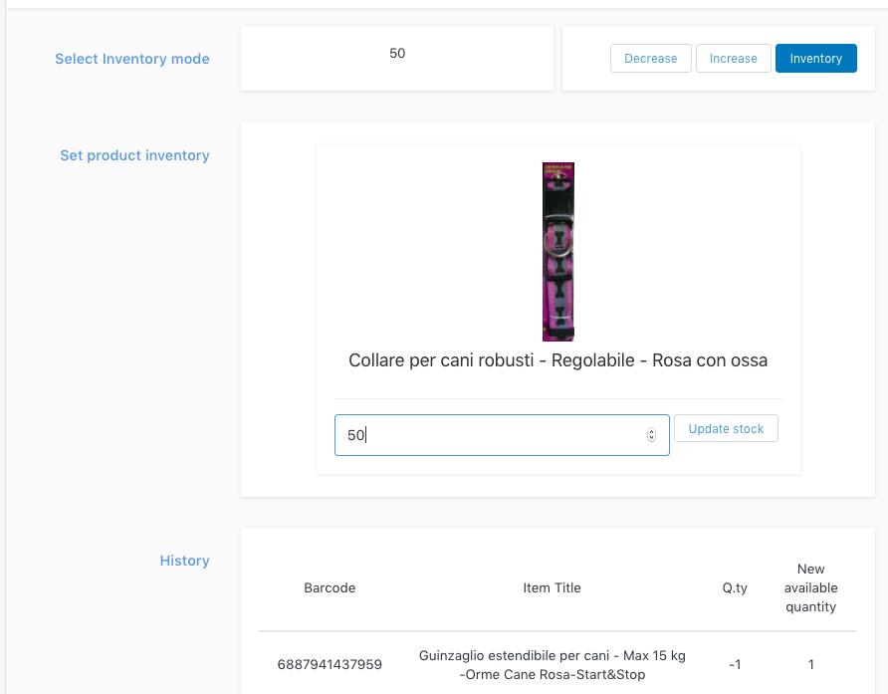Select the Increase inventory mode
This screenshot has width=888, height=694.
tap(733, 59)
